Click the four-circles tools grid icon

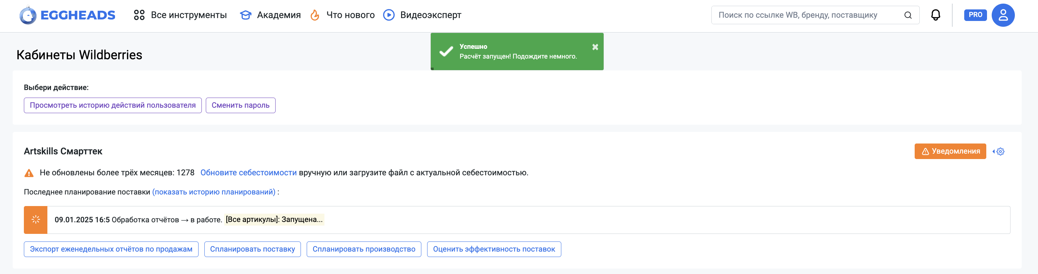139,15
